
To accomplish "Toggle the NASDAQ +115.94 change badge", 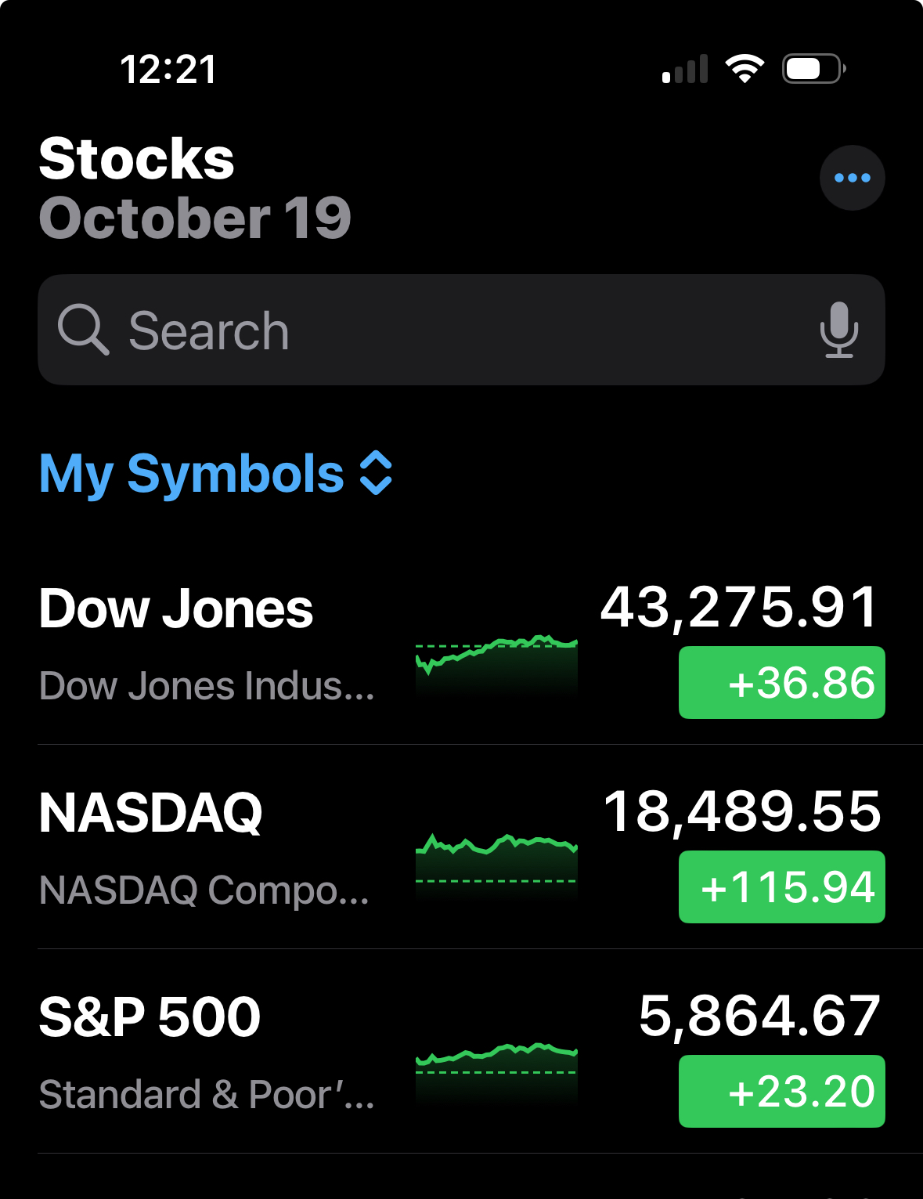I will [x=781, y=887].
